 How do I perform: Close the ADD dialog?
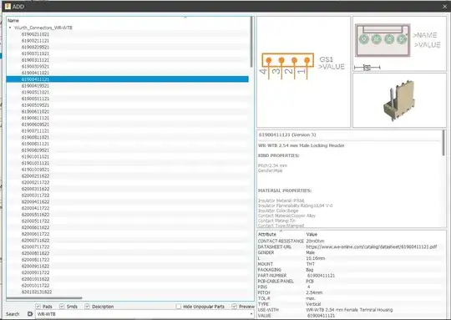[x=444, y=7]
